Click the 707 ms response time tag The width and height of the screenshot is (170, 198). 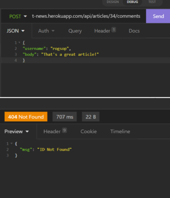coord(65,117)
